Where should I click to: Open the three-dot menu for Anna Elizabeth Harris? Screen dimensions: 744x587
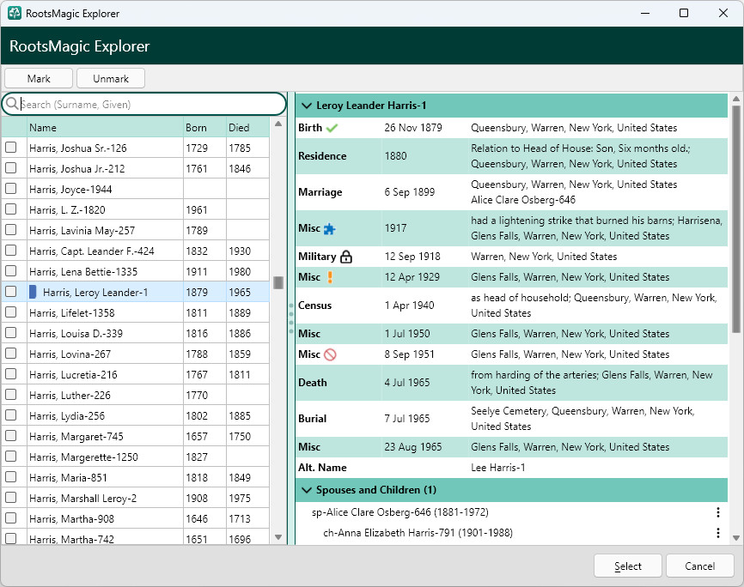pos(718,533)
